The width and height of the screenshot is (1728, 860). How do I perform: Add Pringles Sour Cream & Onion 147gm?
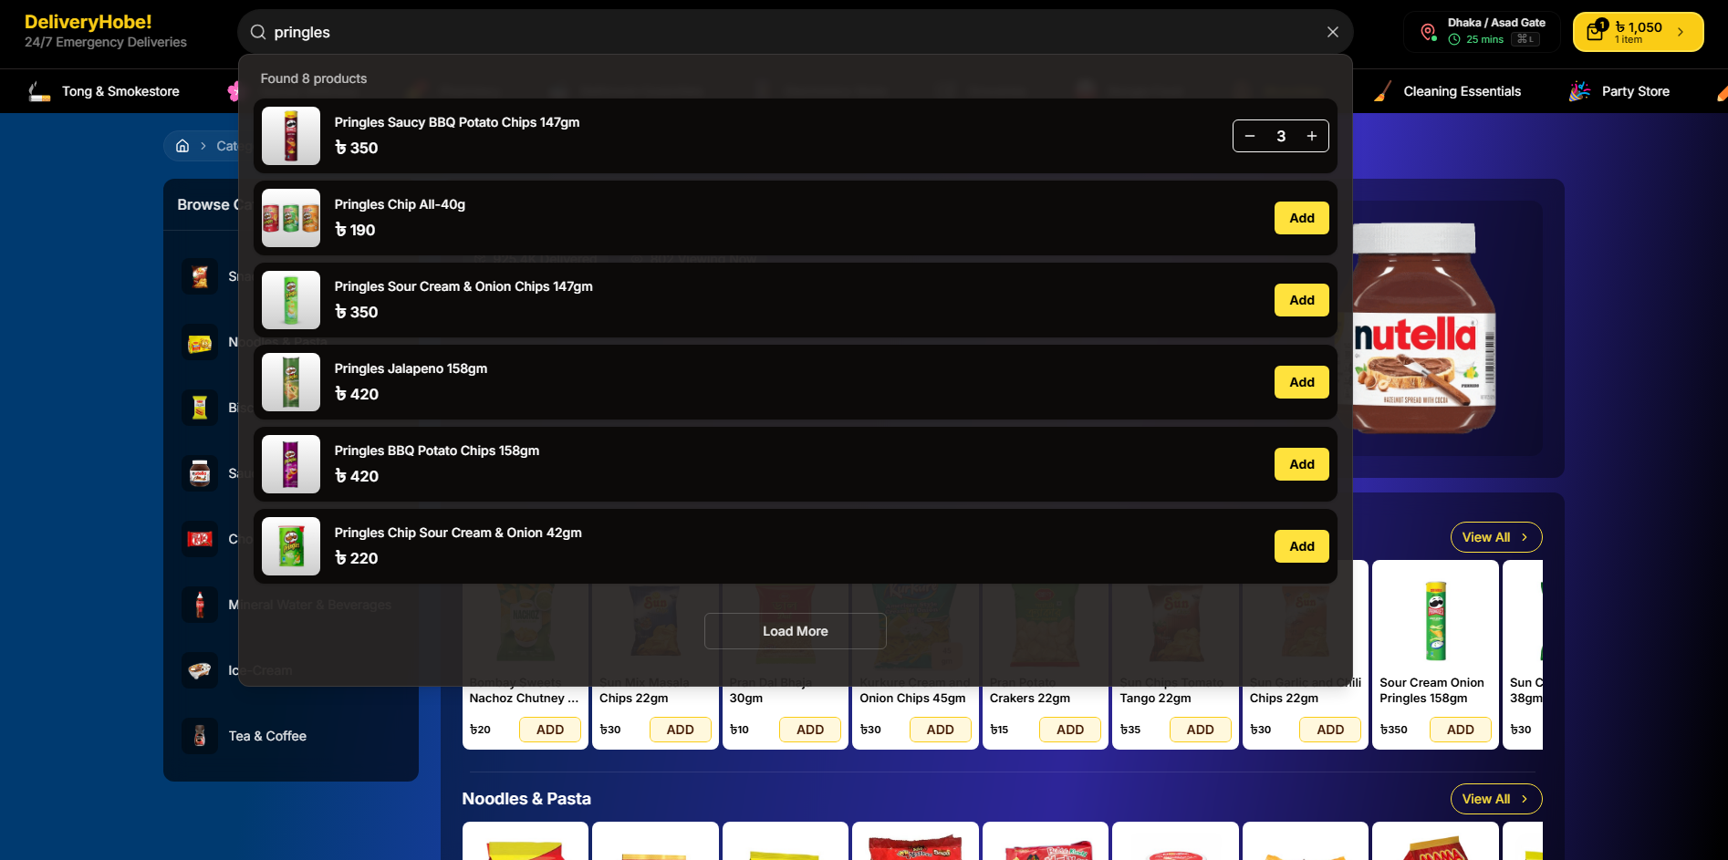click(x=1302, y=300)
